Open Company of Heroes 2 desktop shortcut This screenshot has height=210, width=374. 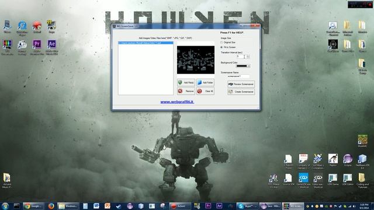[x=303, y=162]
